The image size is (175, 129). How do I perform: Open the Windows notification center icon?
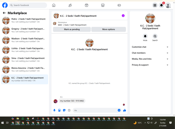tap(170, 123)
